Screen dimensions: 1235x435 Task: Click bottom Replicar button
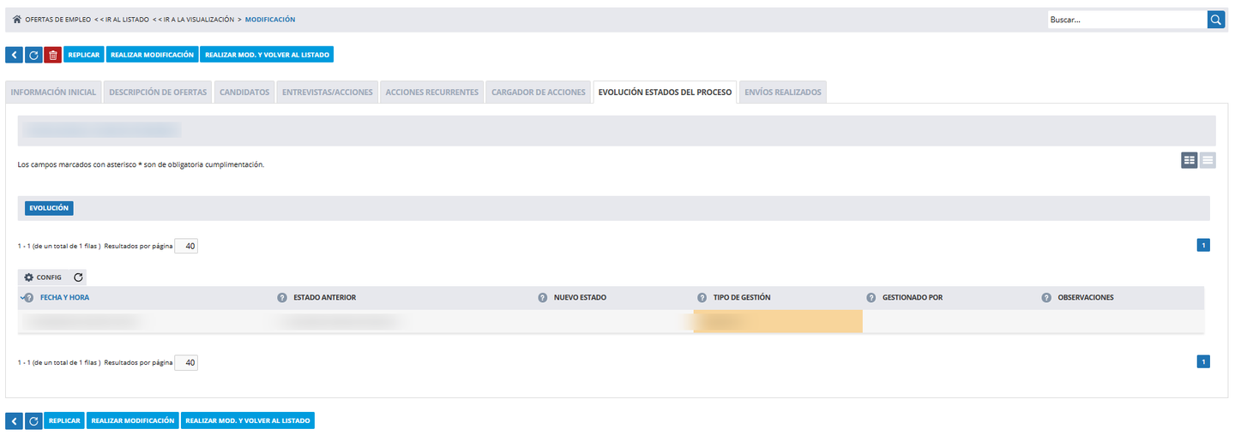[64, 420]
